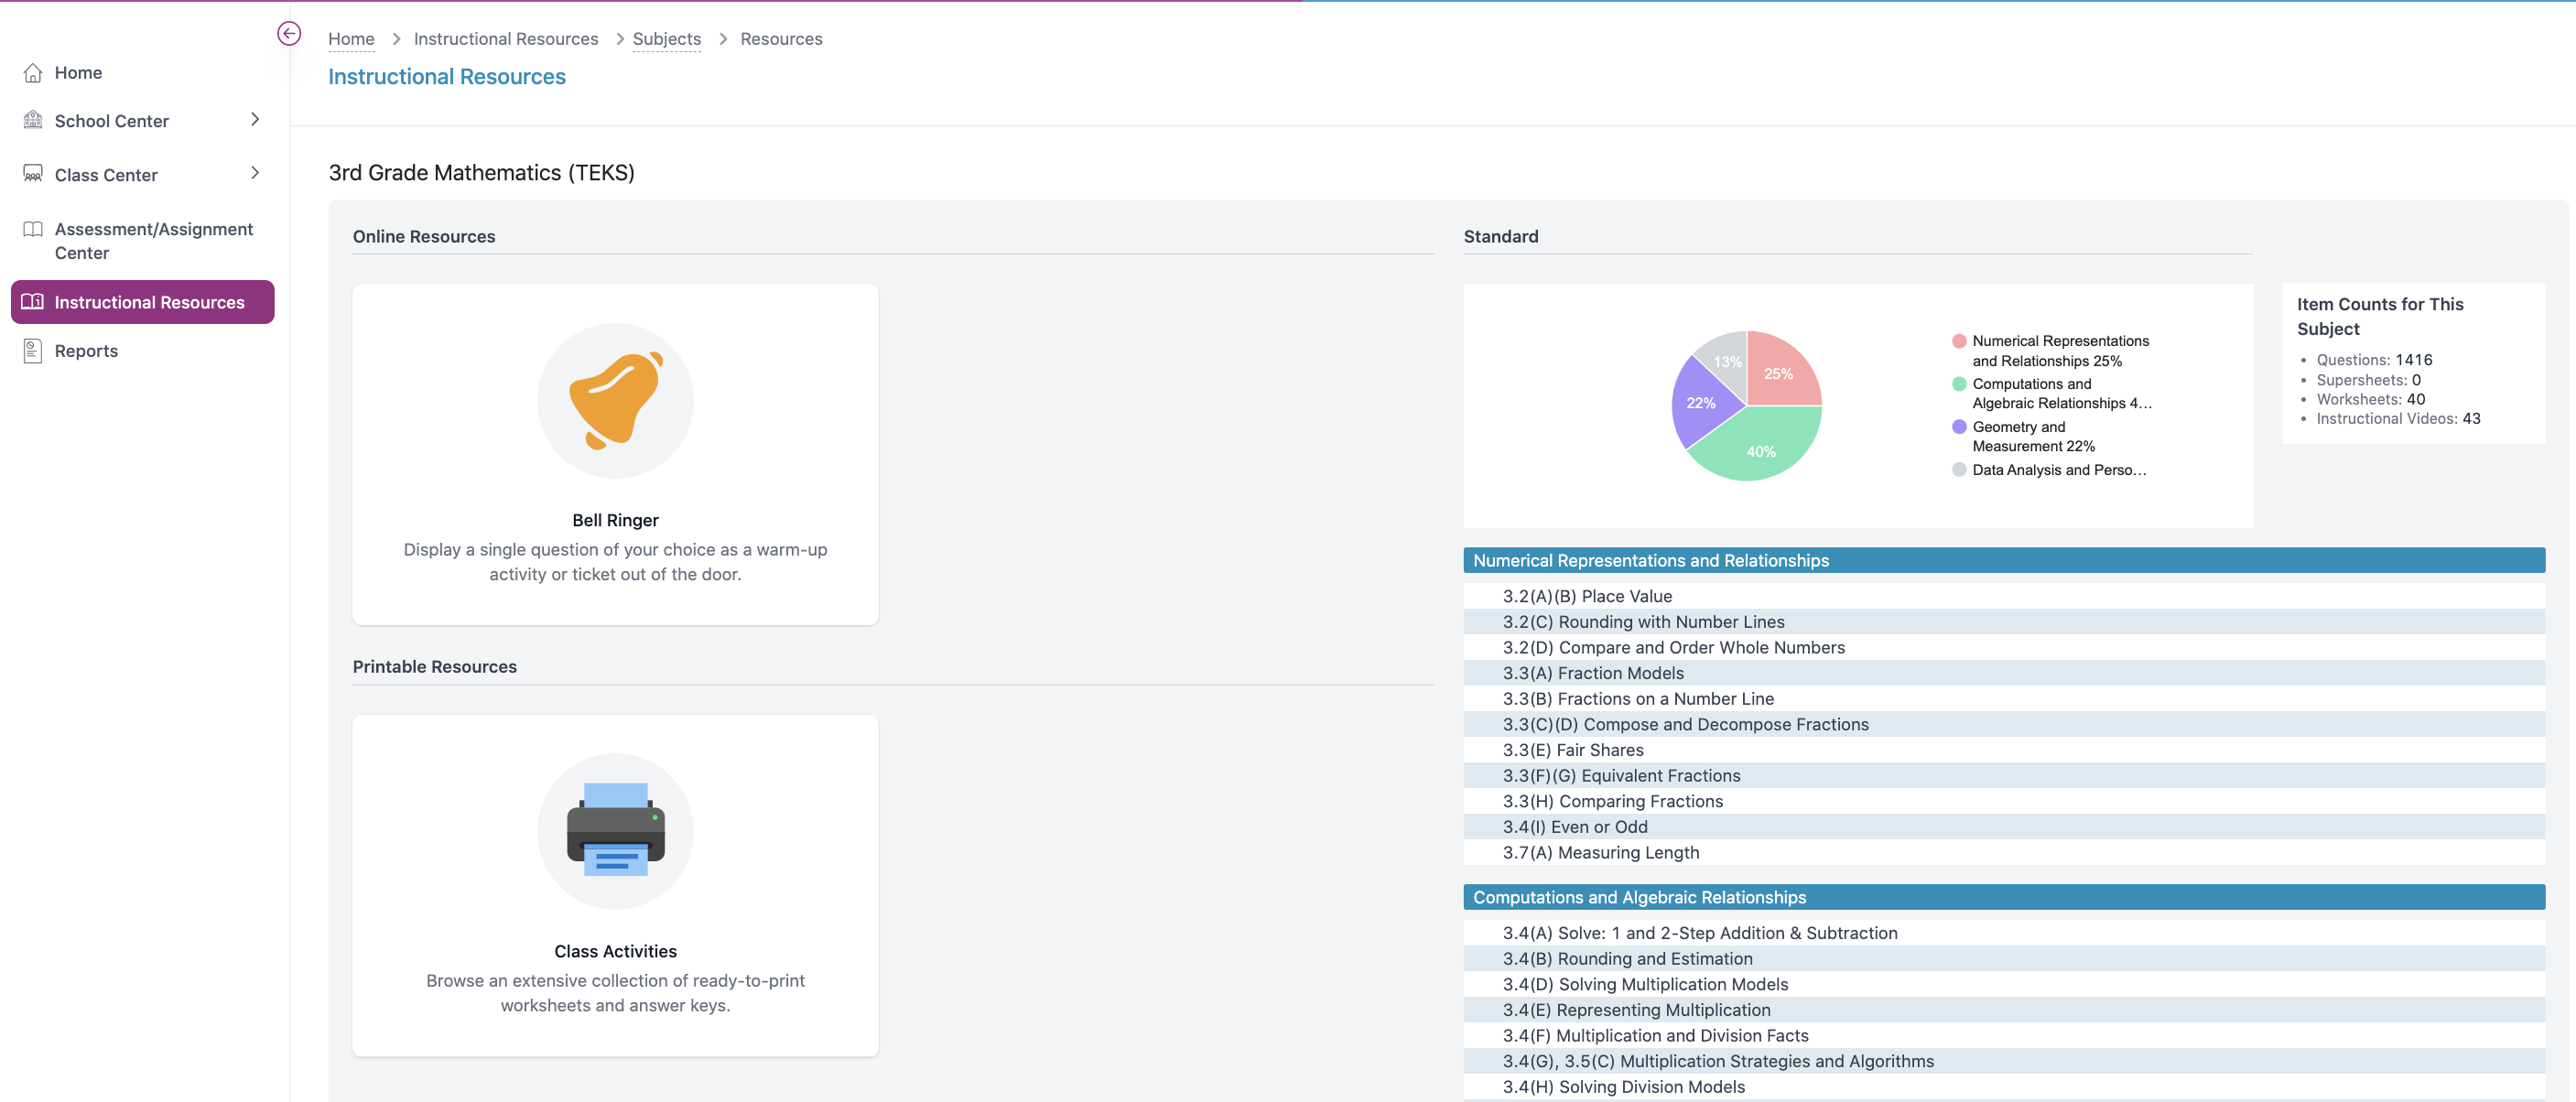Open the Bell Ringer bell icon
The height and width of the screenshot is (1102, 2576).
pos(615,400)
